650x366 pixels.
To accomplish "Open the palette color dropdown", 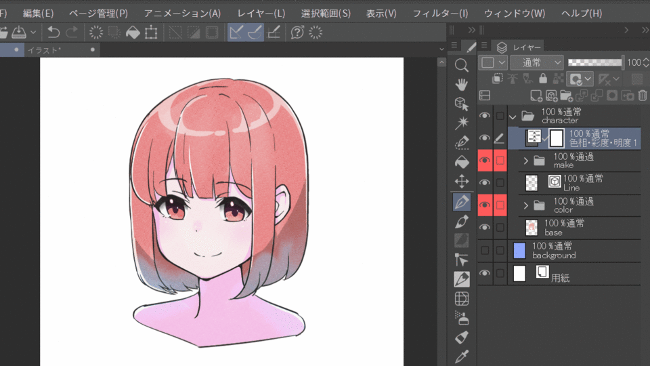I will (x=494, y=62).
